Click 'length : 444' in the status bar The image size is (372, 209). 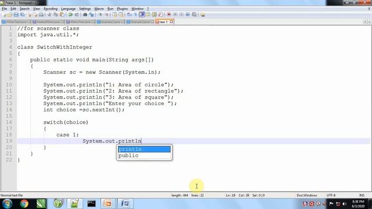[180, 195]
